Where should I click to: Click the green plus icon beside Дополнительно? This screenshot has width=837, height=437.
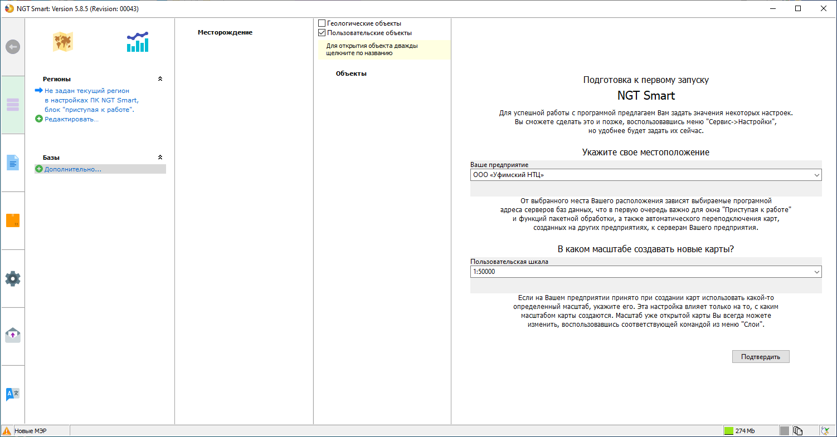point(39,169)
